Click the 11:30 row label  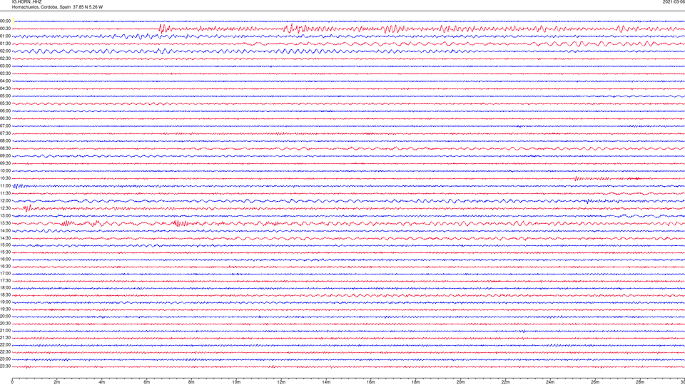(x=5, y=193)
